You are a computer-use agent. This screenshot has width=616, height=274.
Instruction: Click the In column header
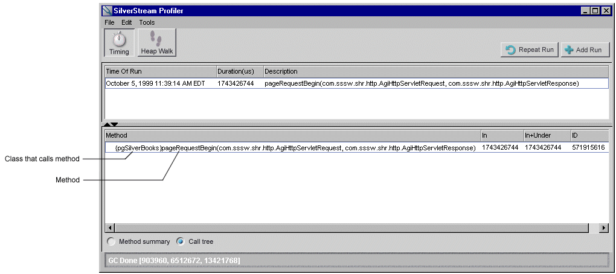[x=502, y=135]
